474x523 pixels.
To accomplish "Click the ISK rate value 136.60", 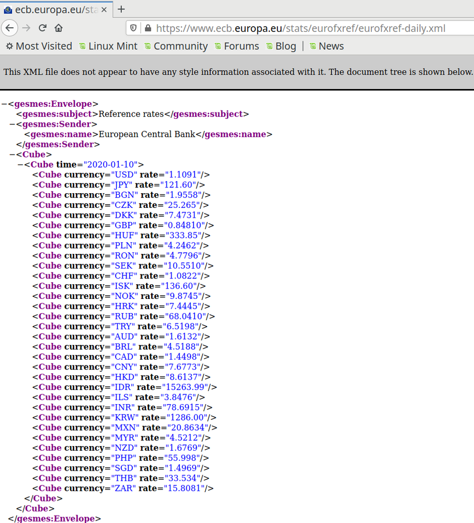I will pyautogui.click(x=179, y=286).
